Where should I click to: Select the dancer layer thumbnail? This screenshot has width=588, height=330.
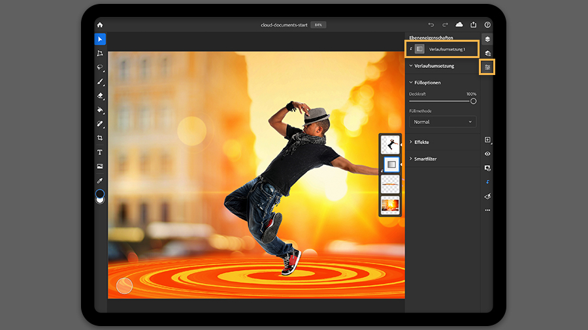coord(390,144)
